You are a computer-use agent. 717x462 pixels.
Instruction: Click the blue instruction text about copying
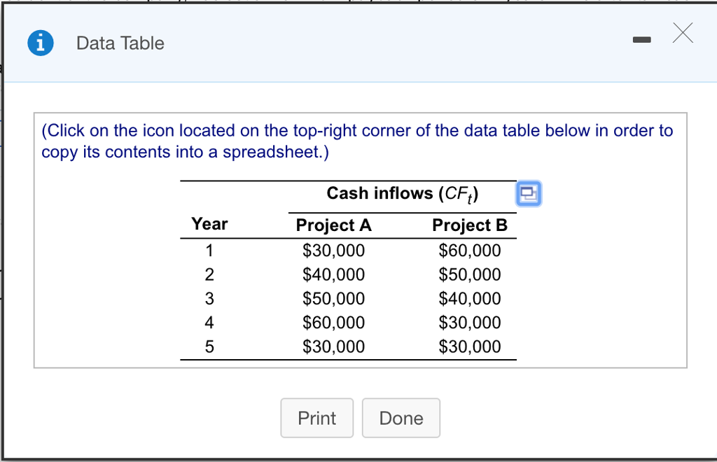356,140
